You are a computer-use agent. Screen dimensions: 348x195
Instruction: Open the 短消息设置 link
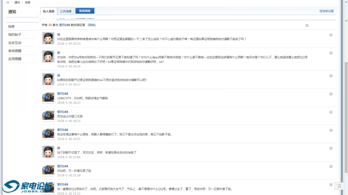326,11
